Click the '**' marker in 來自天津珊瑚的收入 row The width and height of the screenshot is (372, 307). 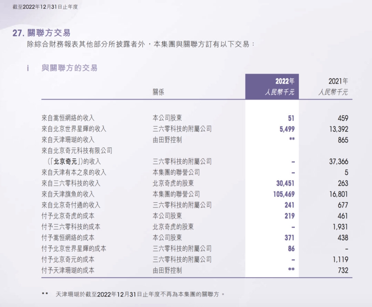292,139
